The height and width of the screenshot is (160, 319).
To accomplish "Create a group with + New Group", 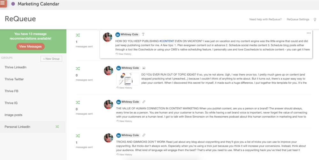I will pyautogui.click(x=51, y=59).
